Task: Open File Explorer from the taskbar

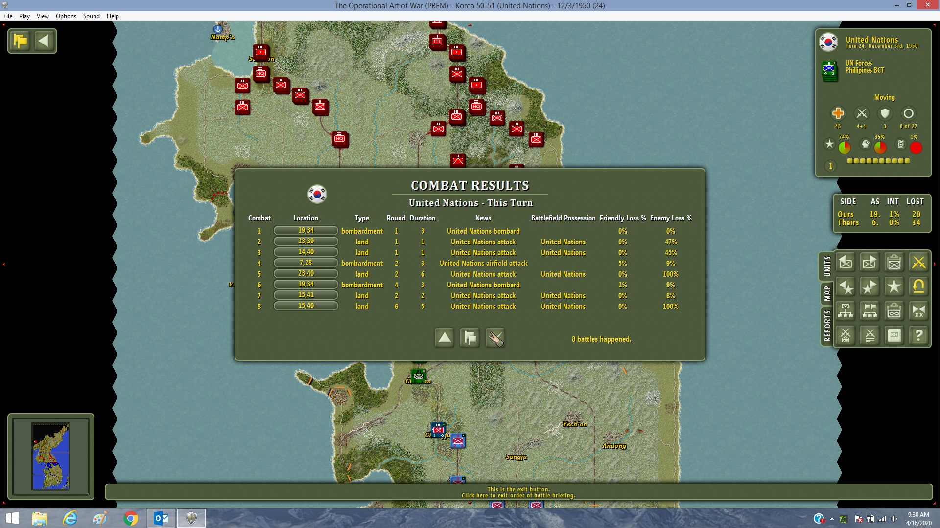Action: [40, 518]
